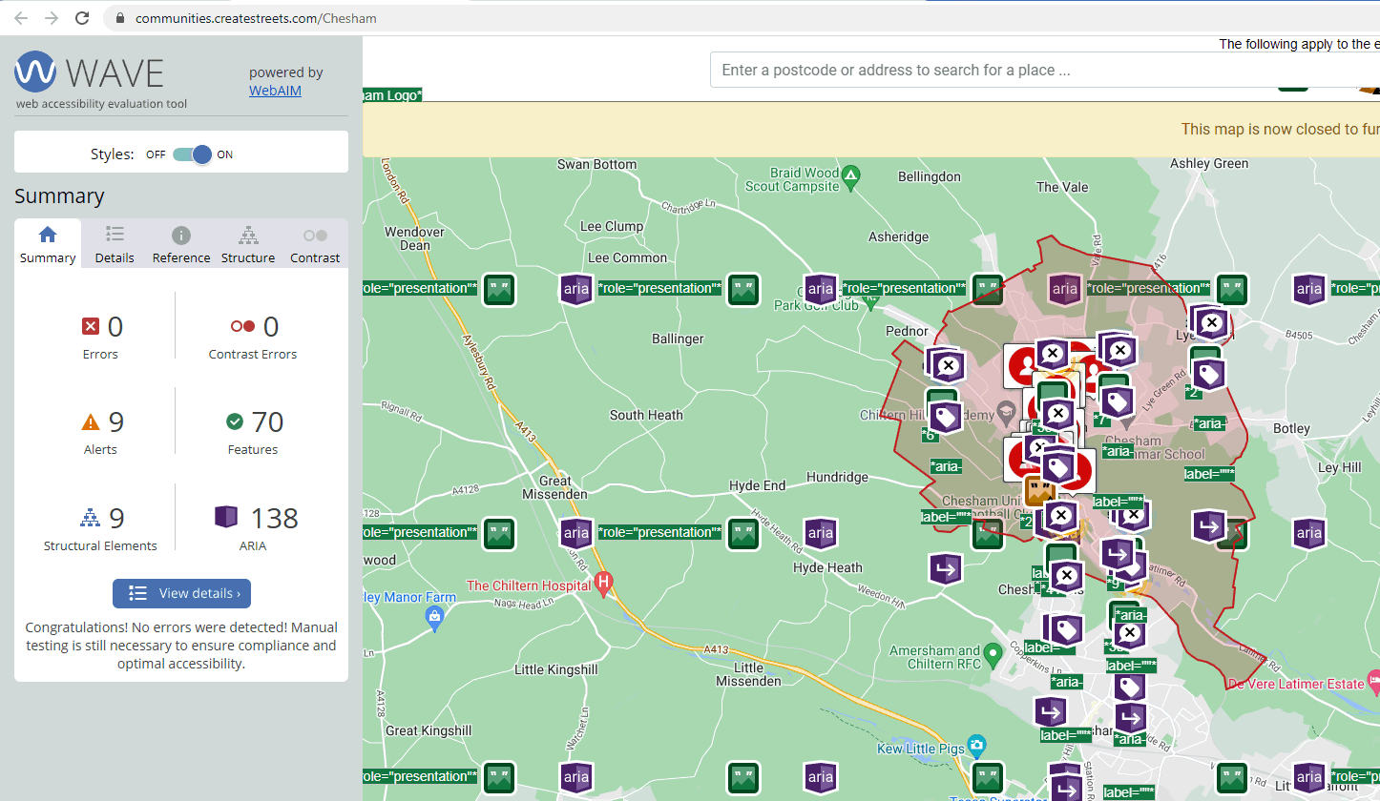
Task: Click the Manor Farm shopping marker
Action: click(x=434, y=617)
